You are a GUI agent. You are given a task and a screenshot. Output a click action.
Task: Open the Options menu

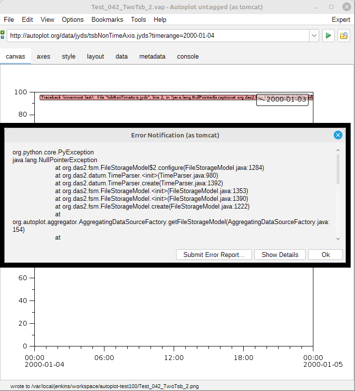coord(73,19)
